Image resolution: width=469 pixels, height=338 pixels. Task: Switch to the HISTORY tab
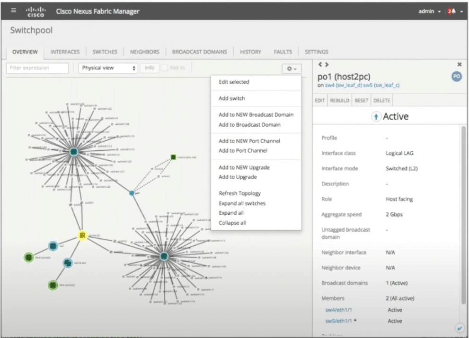[250, 52]
